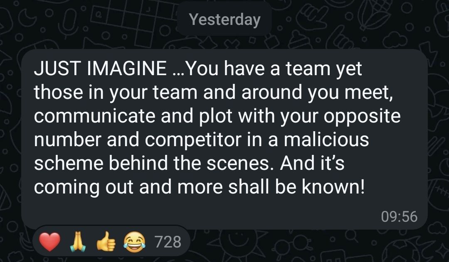Screen dimensions: 449x262
Task: Click the JUST IMAGINE opening text
Action: (100, 69)
